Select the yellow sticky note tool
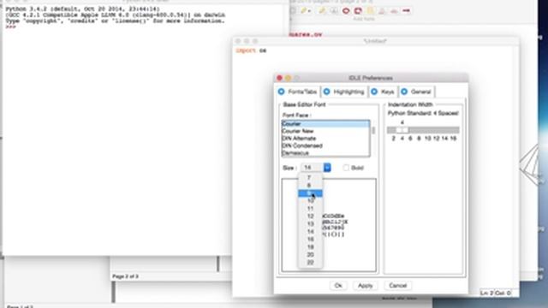The image size is (548, 308). (x=370, y=11)
